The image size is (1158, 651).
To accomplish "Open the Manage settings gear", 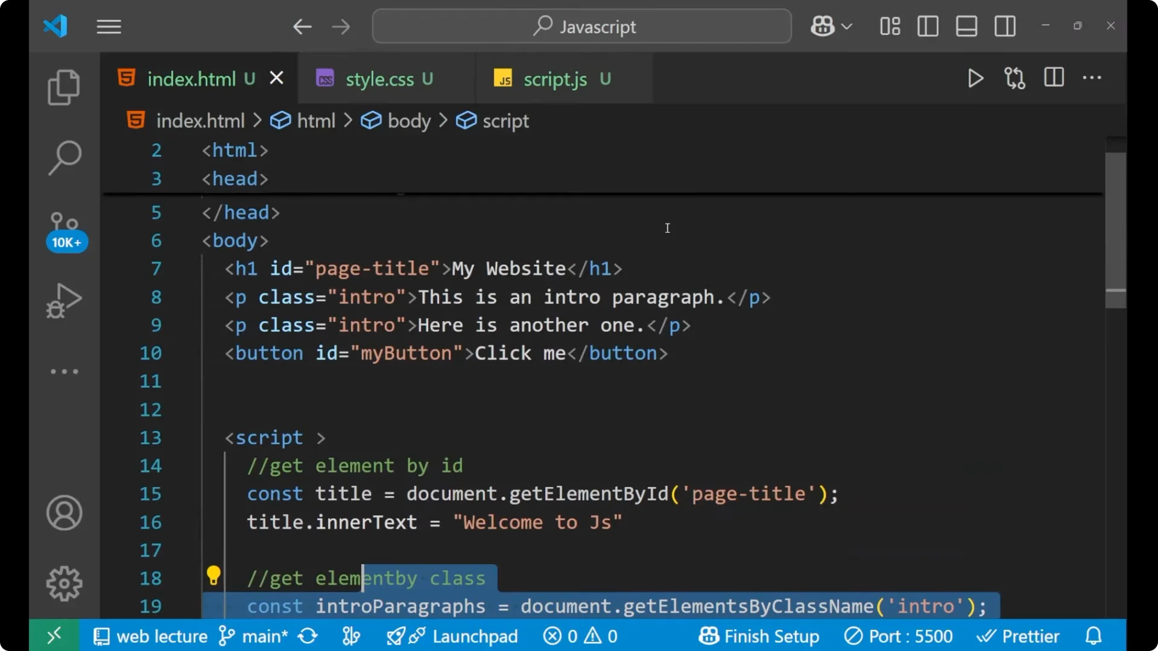I will pyautogui.click(x=64, y=583).
